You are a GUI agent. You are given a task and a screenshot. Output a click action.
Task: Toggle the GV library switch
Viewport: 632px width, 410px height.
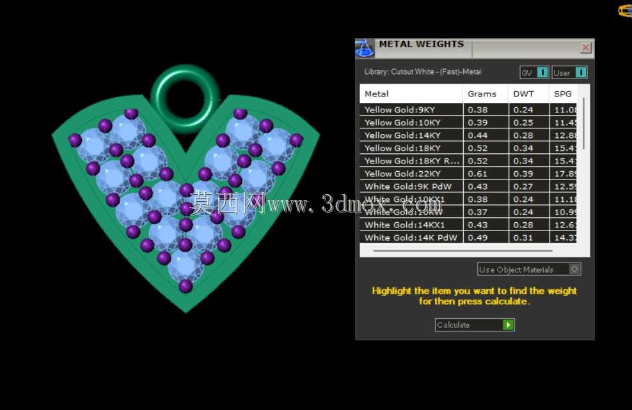[x=542, y=72]
